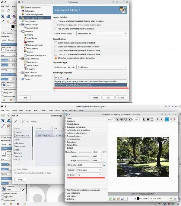Click OK in the Preferences dialog
This screenshot has height=206, width=181.
click(108, 98)
